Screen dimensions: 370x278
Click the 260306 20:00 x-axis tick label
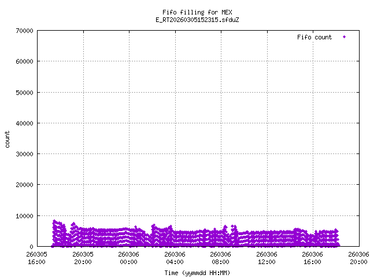pos(358,258)
